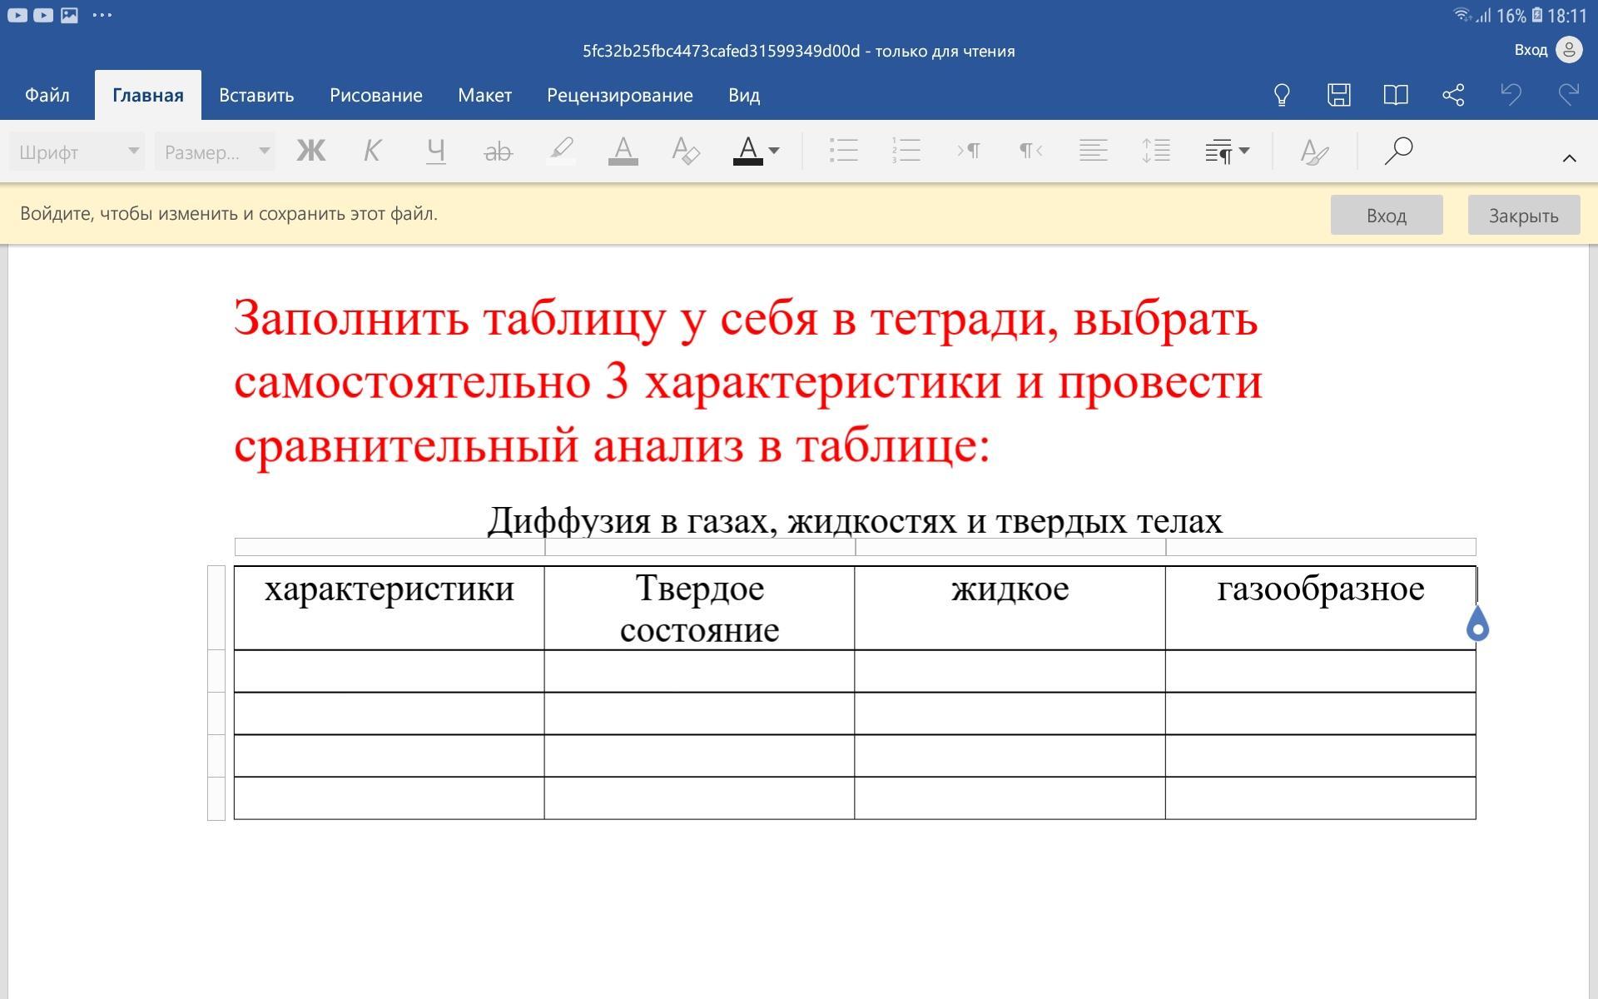This screenshot has width=1598, height=999.
Task: Click the magnifier Find icon
Action: pos(1398,151)
